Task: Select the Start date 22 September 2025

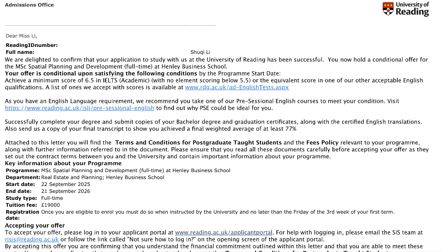Action: (x=66, y=184)
